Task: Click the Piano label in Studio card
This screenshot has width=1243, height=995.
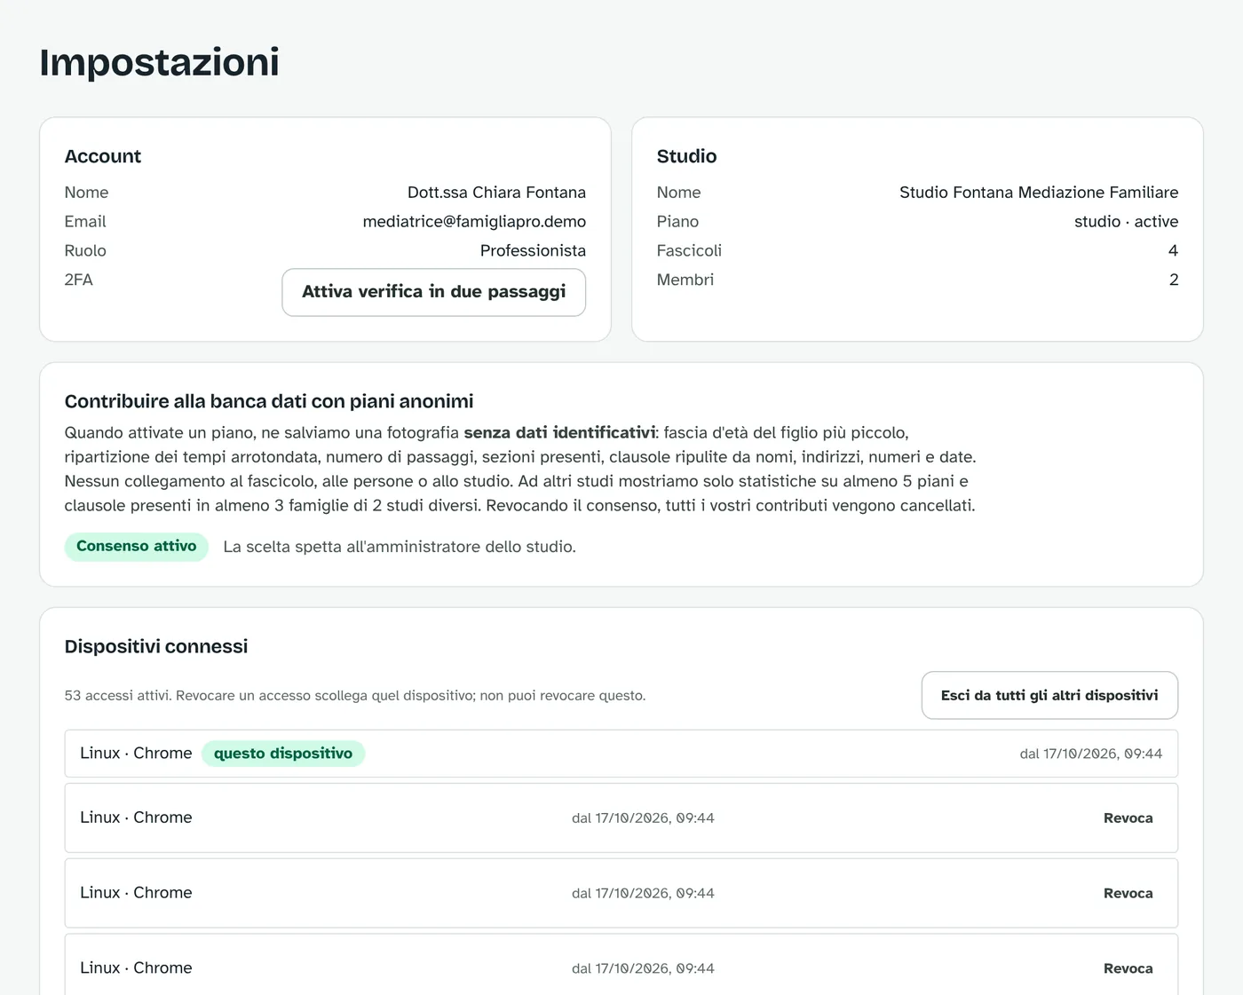Action: [677, 222]
